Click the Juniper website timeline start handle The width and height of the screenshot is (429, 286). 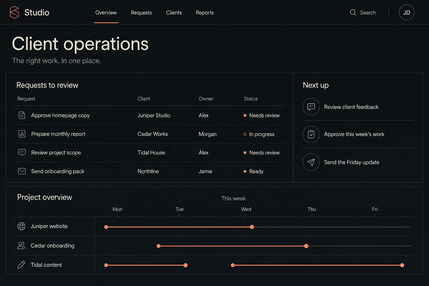click(x=106, y=227)
